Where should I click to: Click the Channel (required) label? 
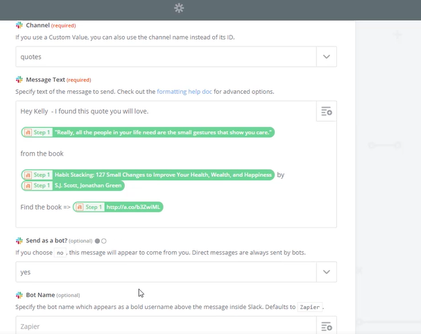(51, 25)
